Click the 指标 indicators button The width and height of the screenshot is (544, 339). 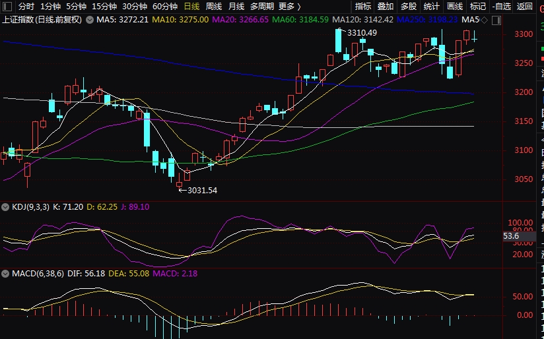(x=363, y=7)
